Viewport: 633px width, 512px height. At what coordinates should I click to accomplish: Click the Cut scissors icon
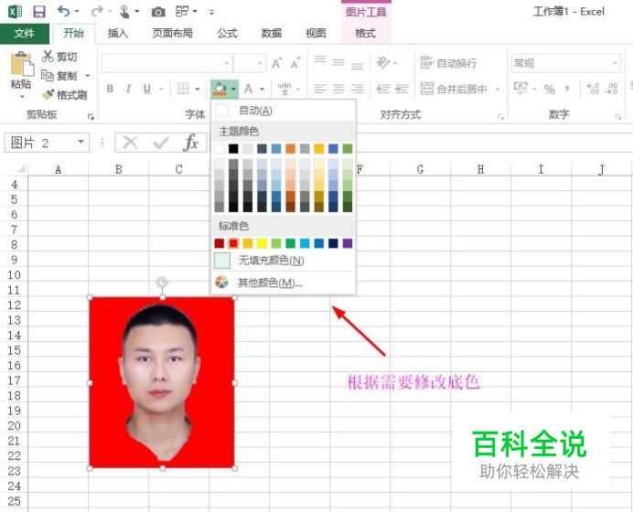point(48,56)
